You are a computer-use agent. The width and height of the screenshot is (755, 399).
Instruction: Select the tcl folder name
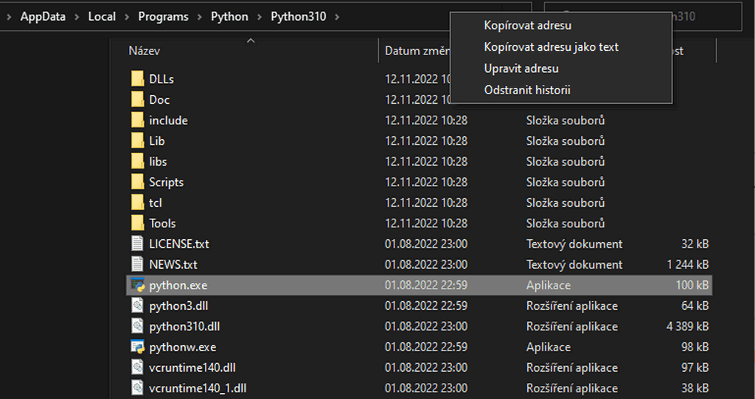(x=156, y=203)
